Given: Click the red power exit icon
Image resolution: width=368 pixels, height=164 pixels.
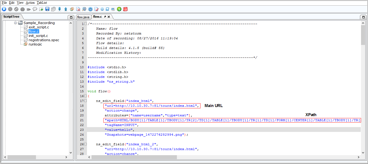Looking at the screenshot, I should point(125,9).
